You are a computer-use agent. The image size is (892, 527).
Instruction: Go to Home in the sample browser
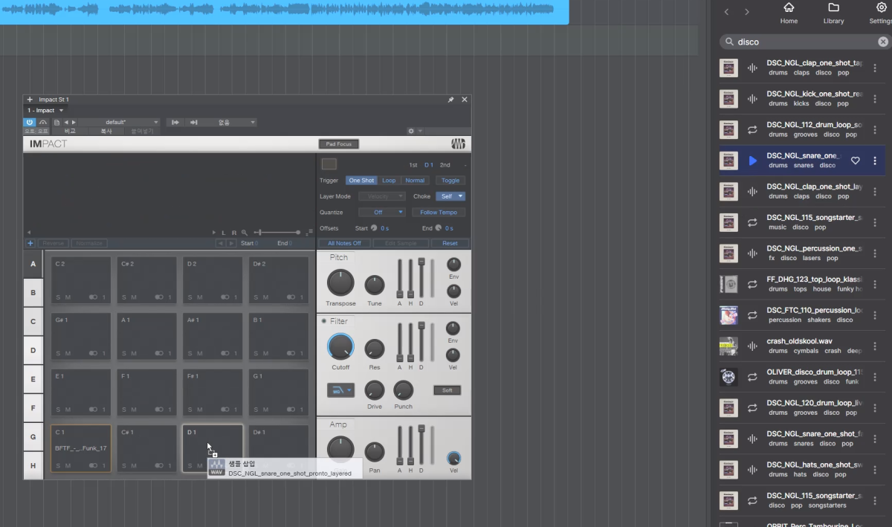pyautogui.click(x=789, y=13)
